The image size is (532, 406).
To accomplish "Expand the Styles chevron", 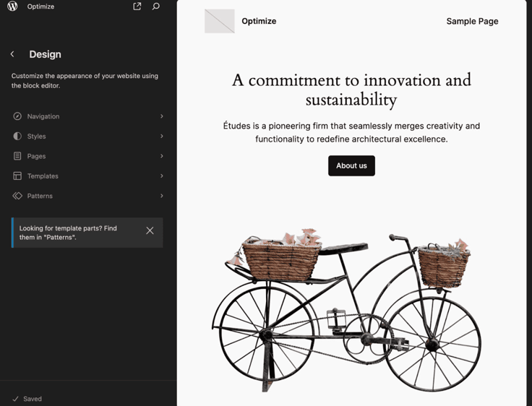I will pos(161,136).
